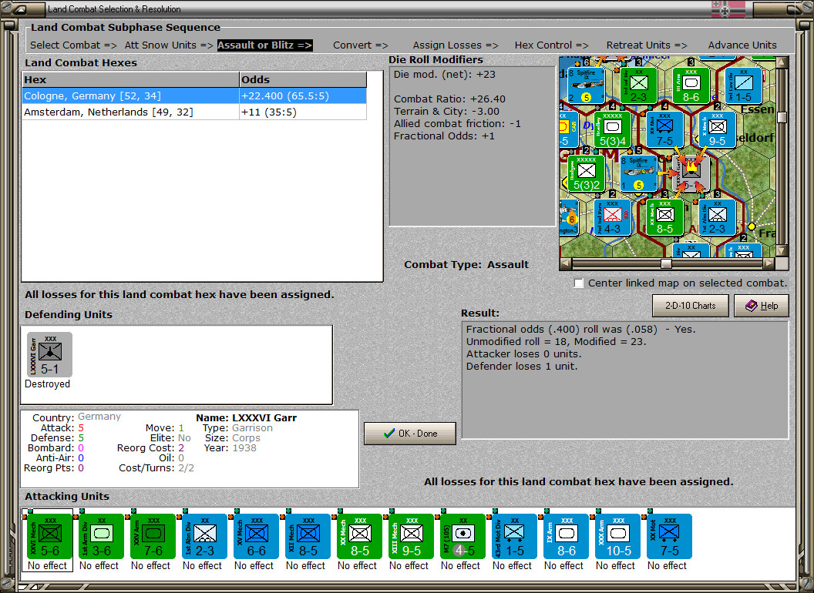The height and width of the screenshot is (593, 814).
Task: Click the map scroll left arrow
Action: click(x=566, y=263)
